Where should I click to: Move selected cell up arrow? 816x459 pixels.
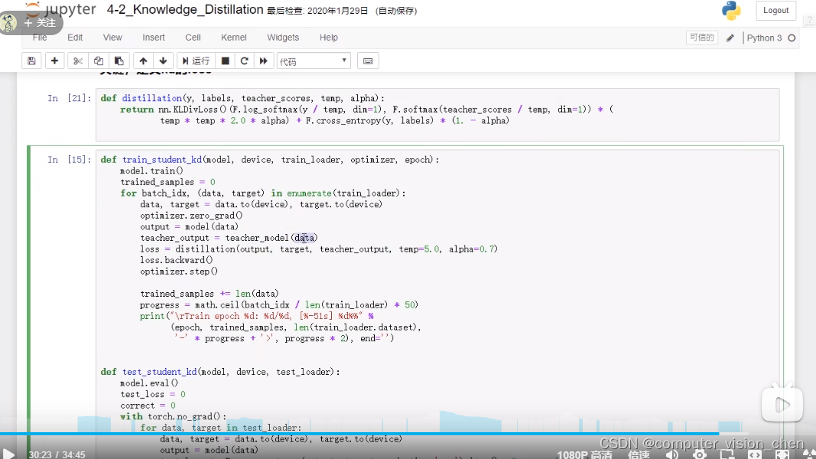tap(143, 61)
